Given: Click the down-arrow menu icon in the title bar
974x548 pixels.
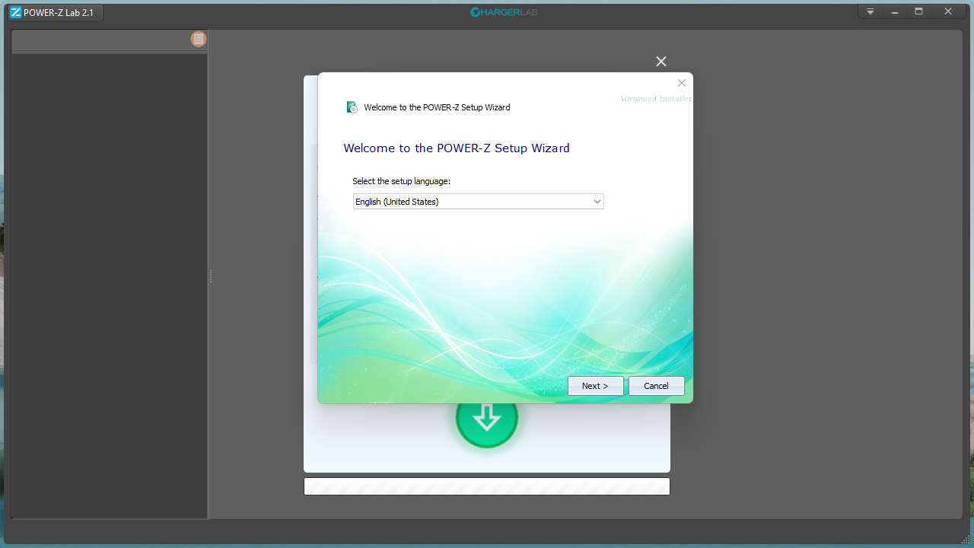Looking at the screenshot, I should (869, 11).
